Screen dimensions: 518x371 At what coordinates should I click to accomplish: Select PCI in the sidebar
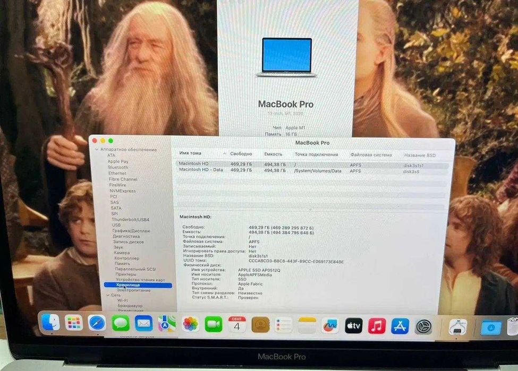click(114, 196)
